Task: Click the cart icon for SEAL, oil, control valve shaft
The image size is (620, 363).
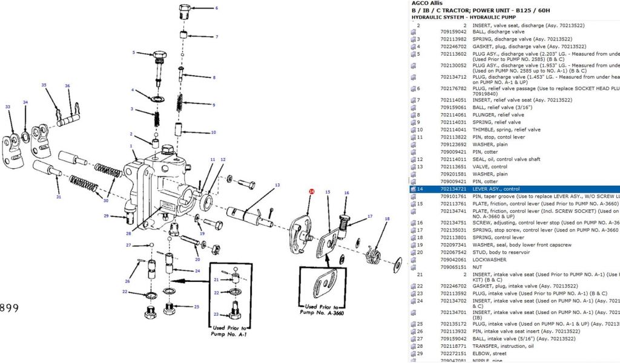Action: point(414,160)
